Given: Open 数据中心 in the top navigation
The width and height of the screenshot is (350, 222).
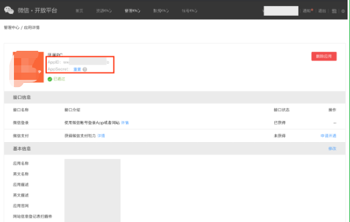Looking at the screenshot, I should (161, 11).
